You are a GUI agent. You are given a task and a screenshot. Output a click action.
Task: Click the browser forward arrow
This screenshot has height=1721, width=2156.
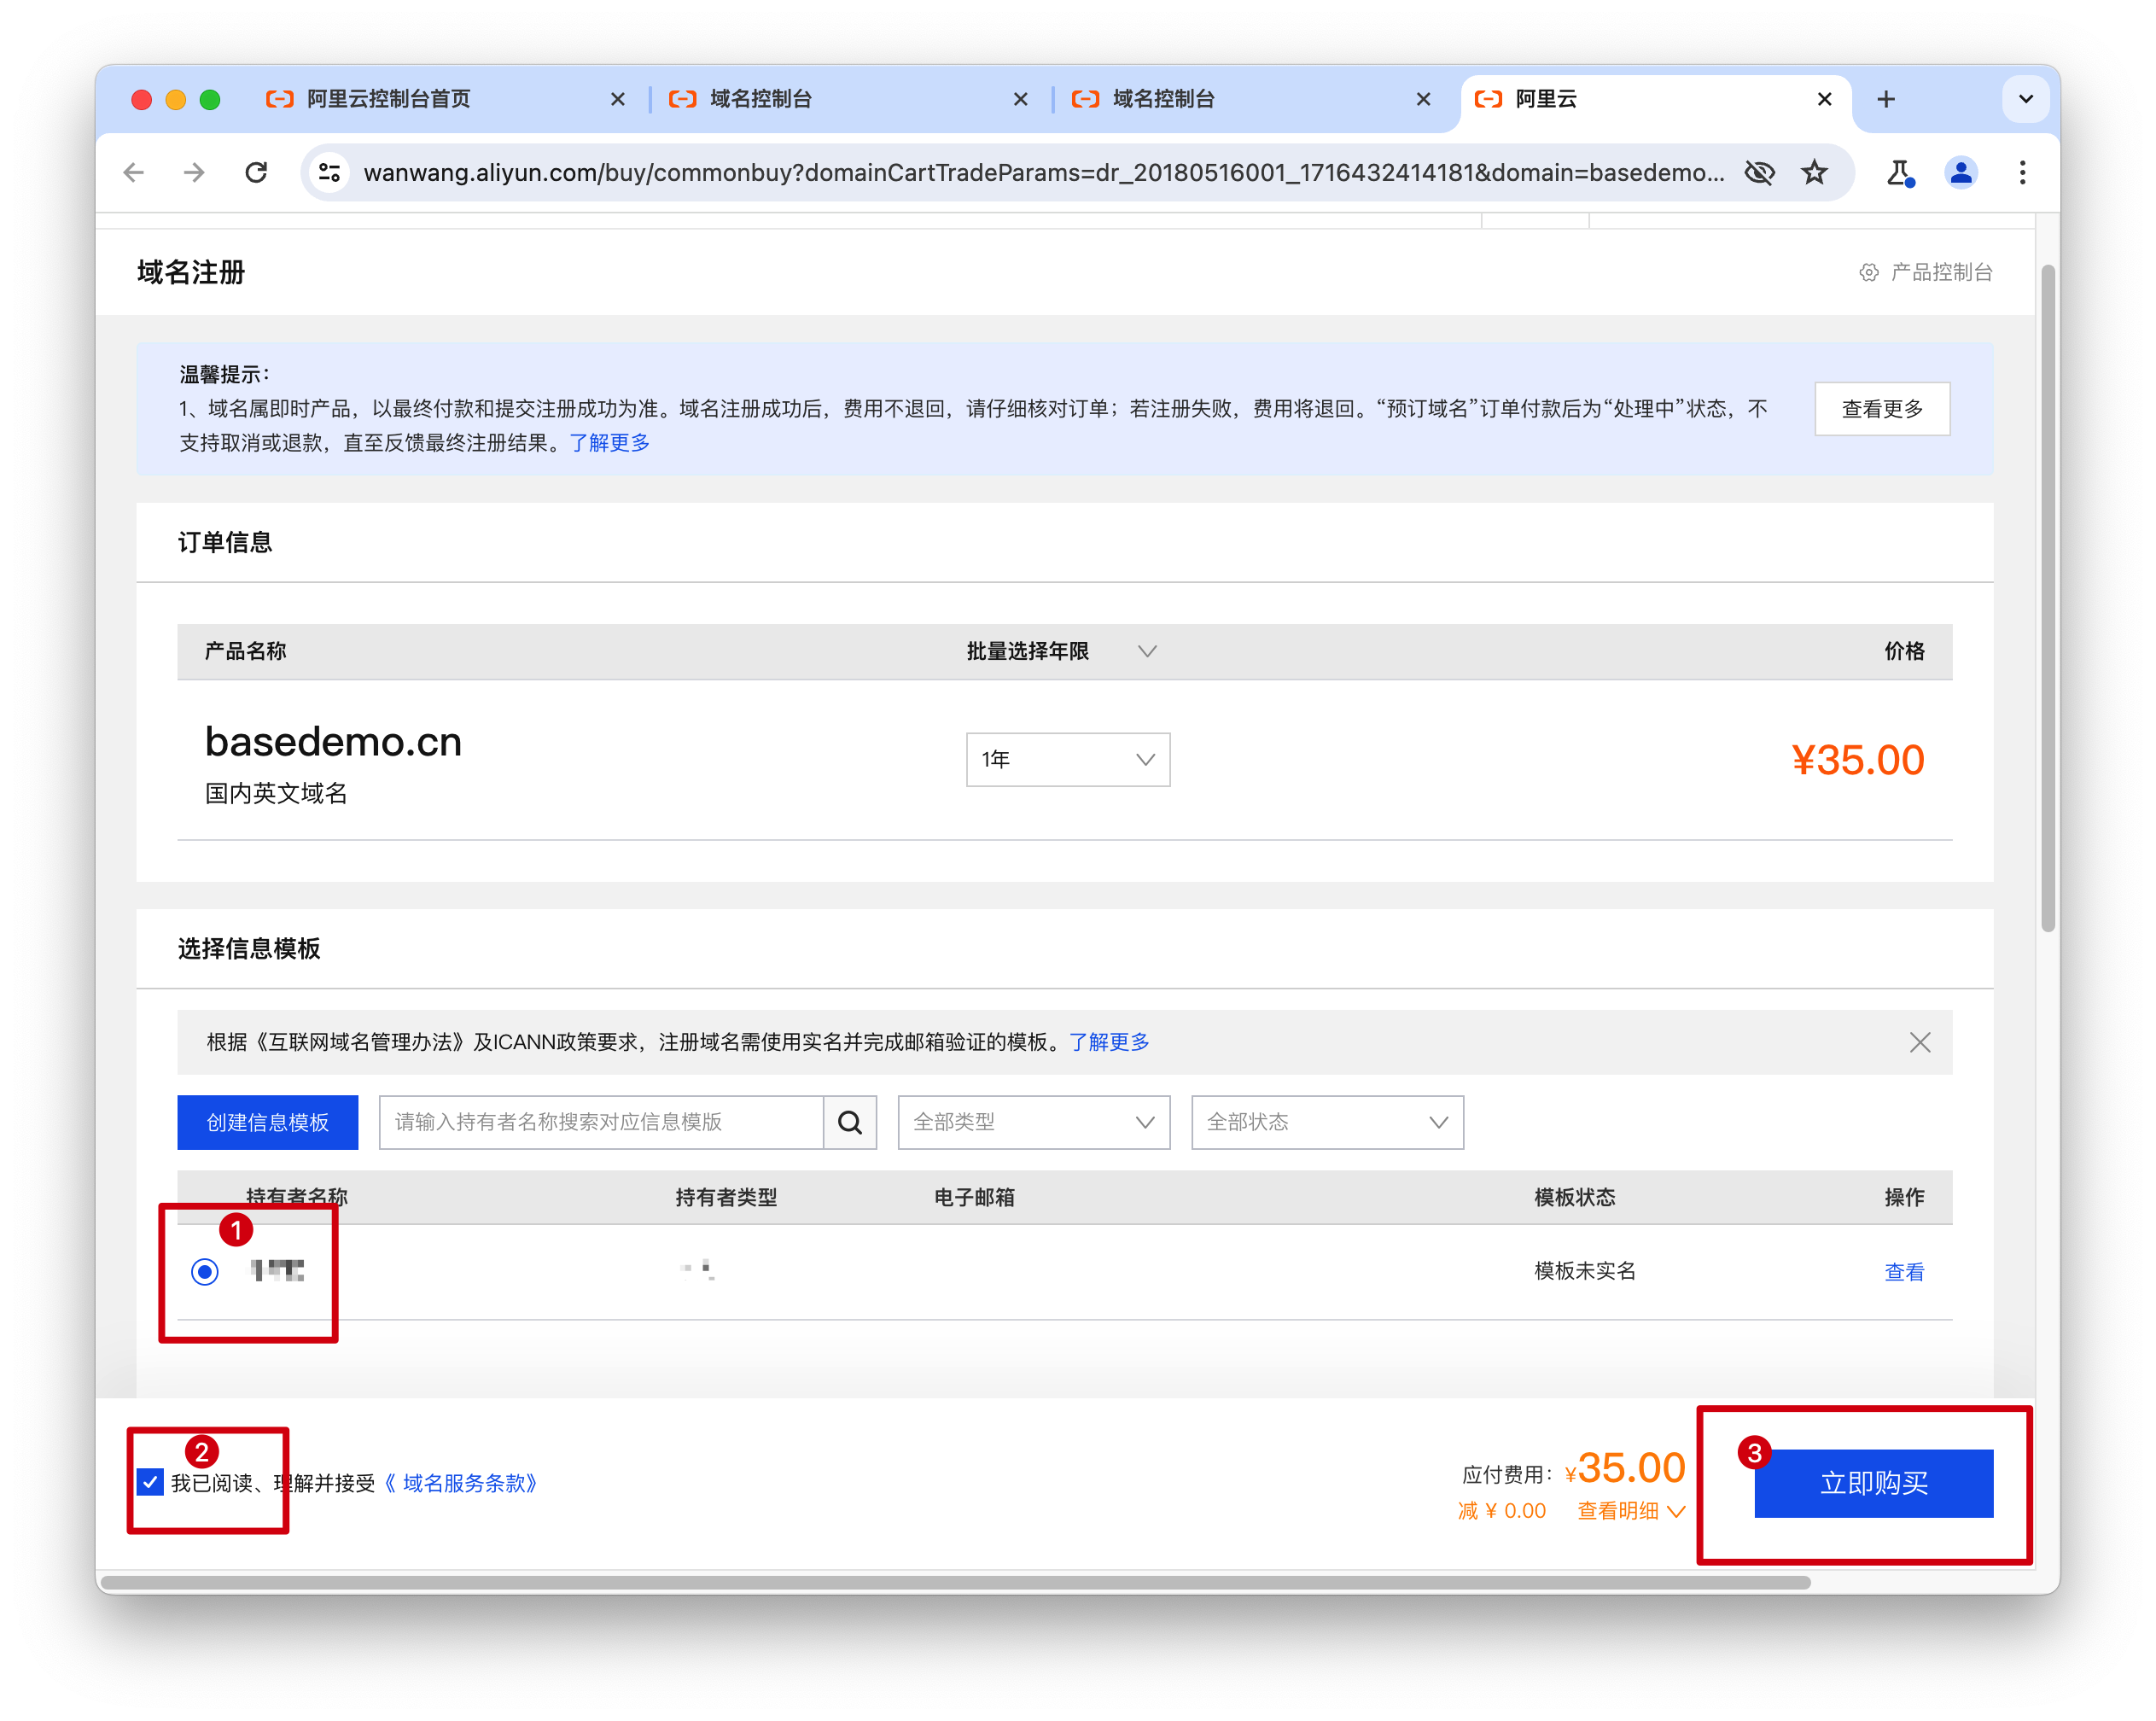tap(195, 173)
